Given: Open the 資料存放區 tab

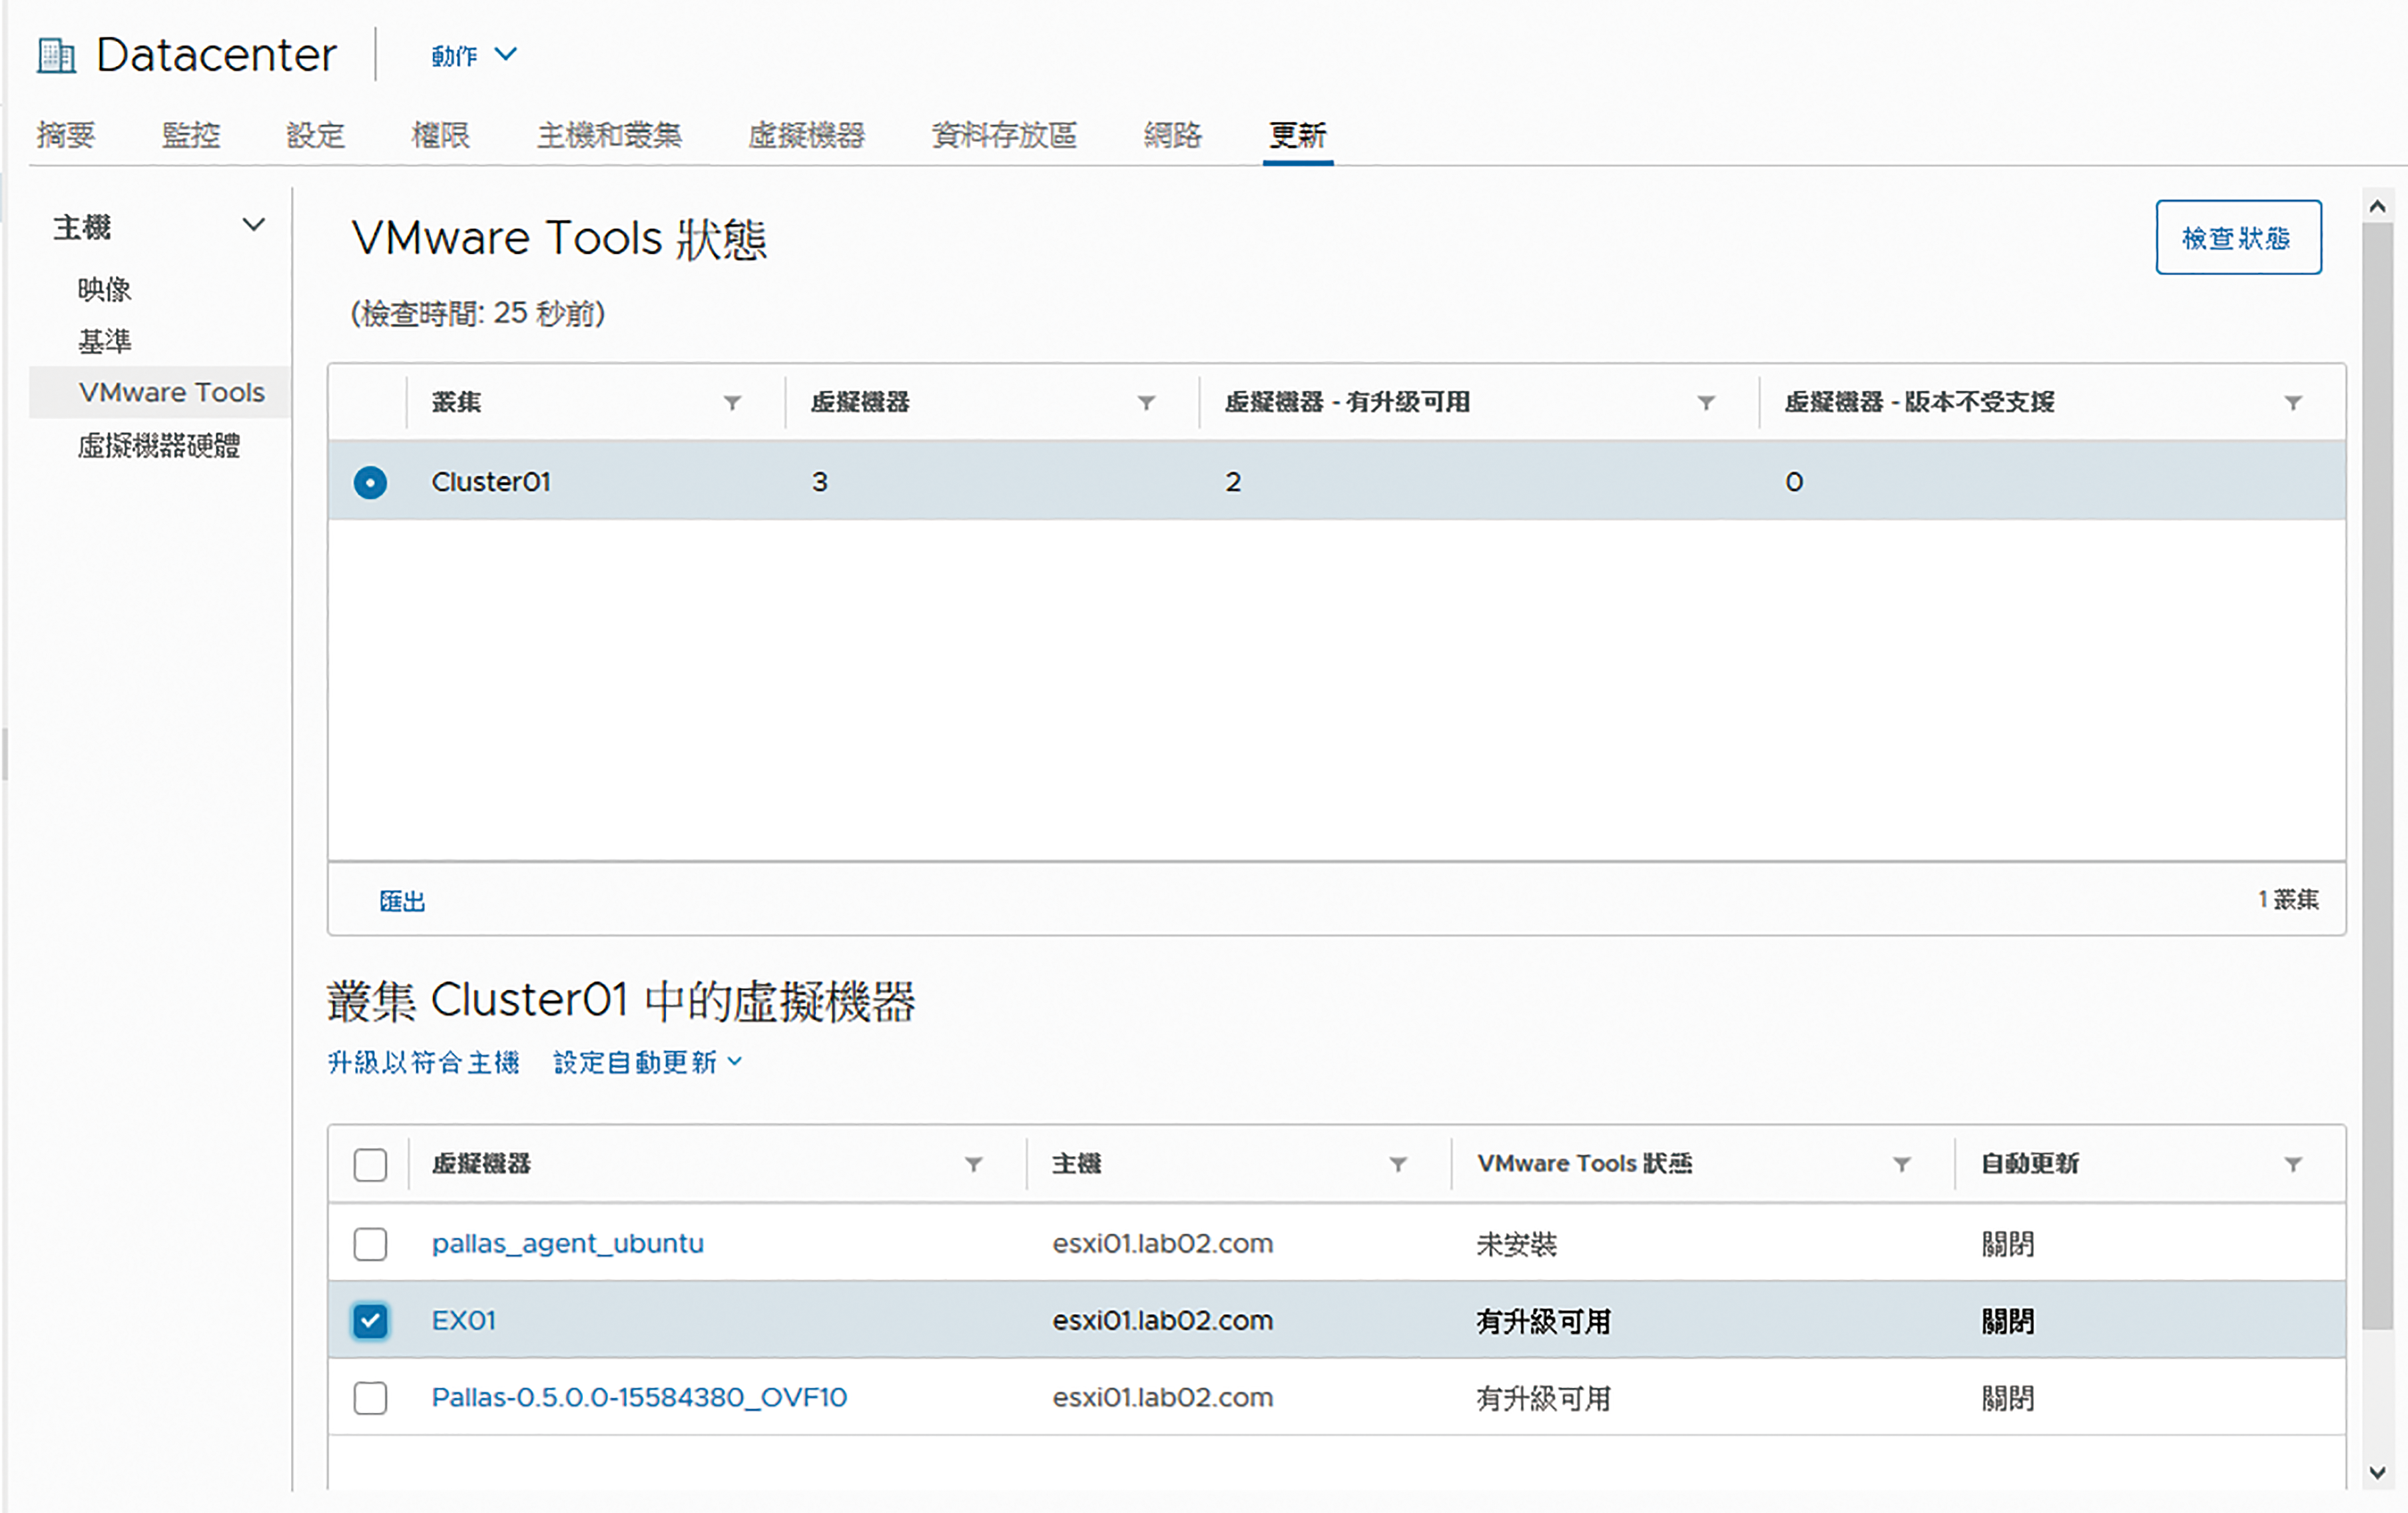Looking at the screenshot, I should [1004, 135].
